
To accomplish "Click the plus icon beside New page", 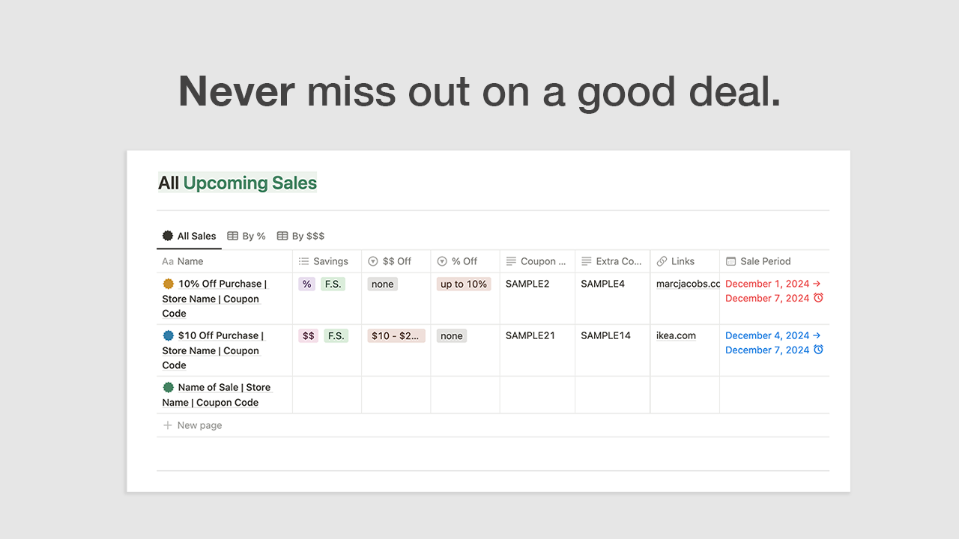I will pyautogui.click(x=168, y=425).
